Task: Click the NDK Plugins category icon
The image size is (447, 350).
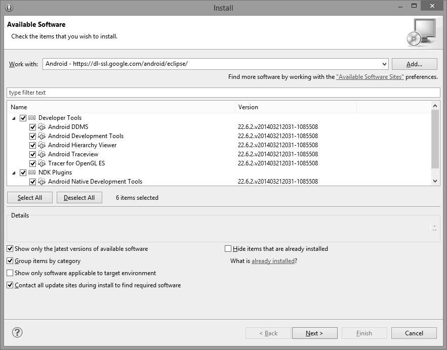Action: [x=32, y=172]
